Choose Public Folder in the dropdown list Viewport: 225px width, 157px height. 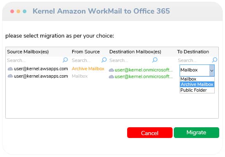[x=197, y=90]
